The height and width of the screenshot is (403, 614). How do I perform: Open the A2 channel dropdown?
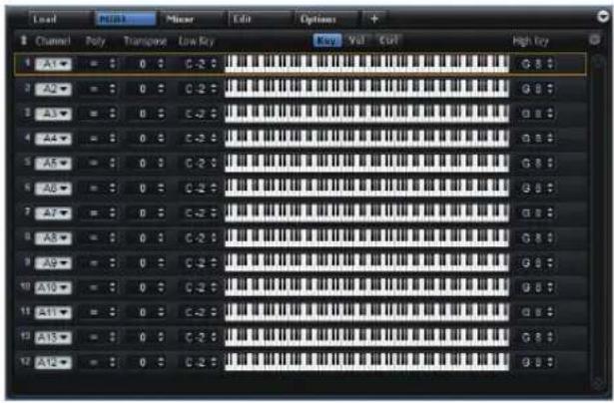tap(53, 89)
